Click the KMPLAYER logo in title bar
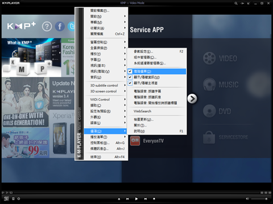 coord(11,3)
